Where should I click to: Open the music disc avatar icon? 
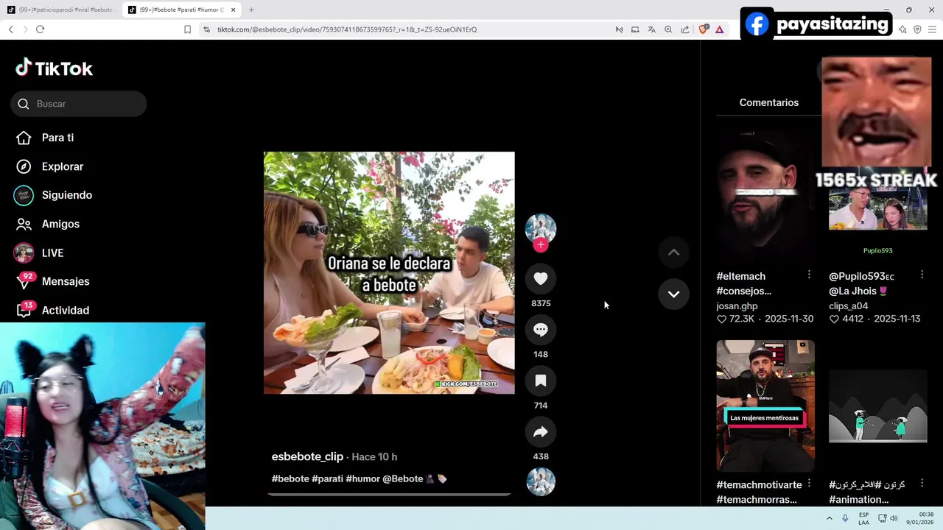(x=541, y=482)
